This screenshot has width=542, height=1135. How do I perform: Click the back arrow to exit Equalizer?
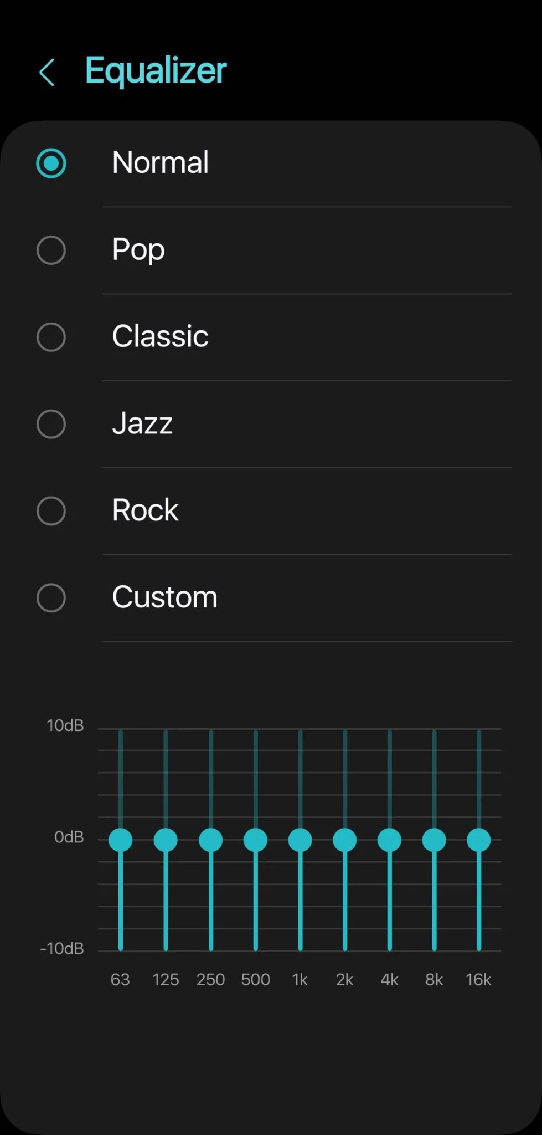47,72
